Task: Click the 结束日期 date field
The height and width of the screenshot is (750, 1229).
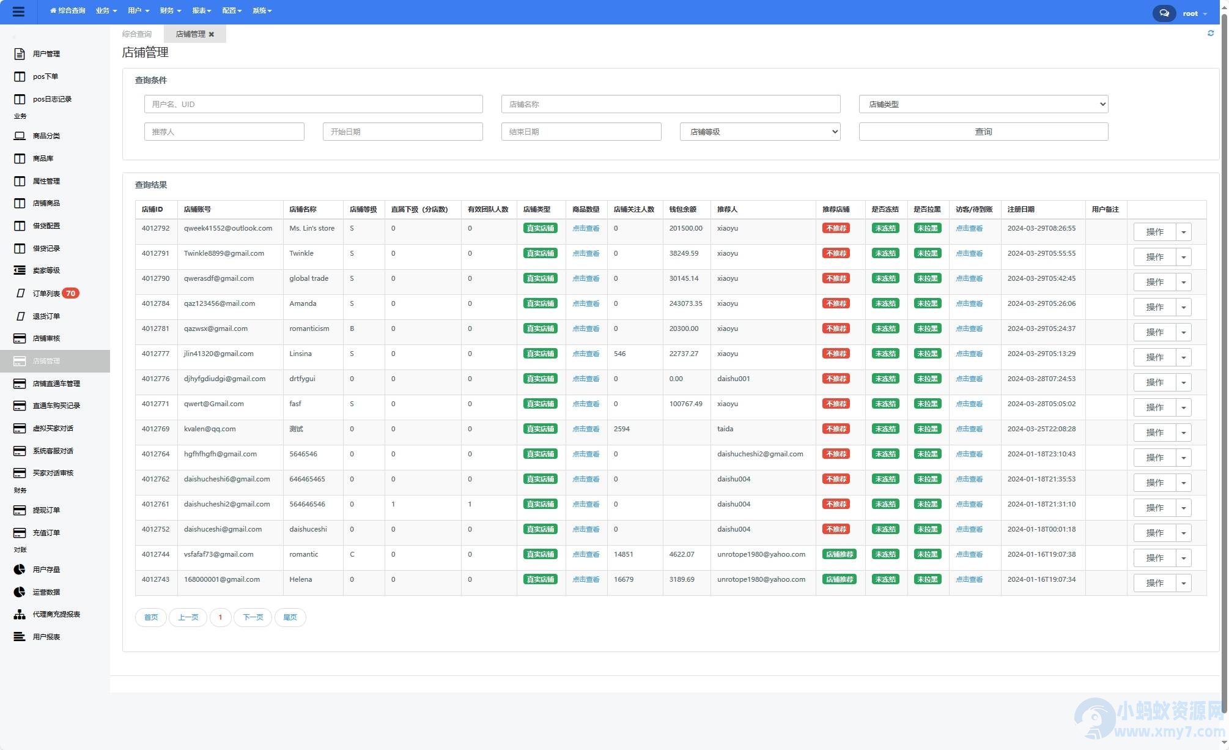Action: tap(581, 132)
